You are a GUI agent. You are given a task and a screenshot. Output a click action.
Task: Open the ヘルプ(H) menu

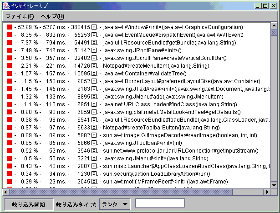pos(52,16)
